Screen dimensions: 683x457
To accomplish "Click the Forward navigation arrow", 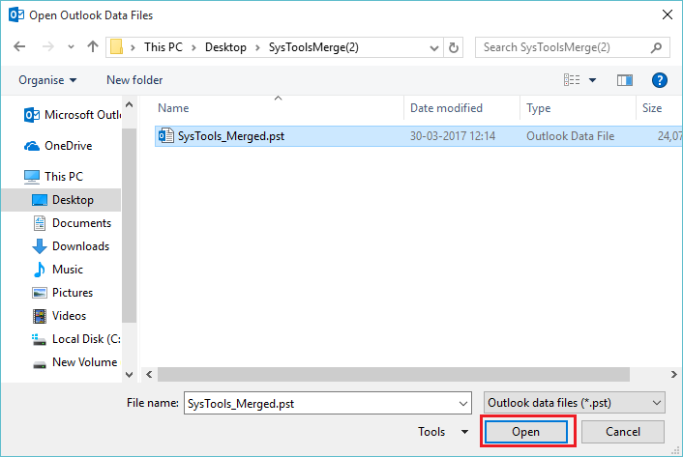I will tap(48, 46).
